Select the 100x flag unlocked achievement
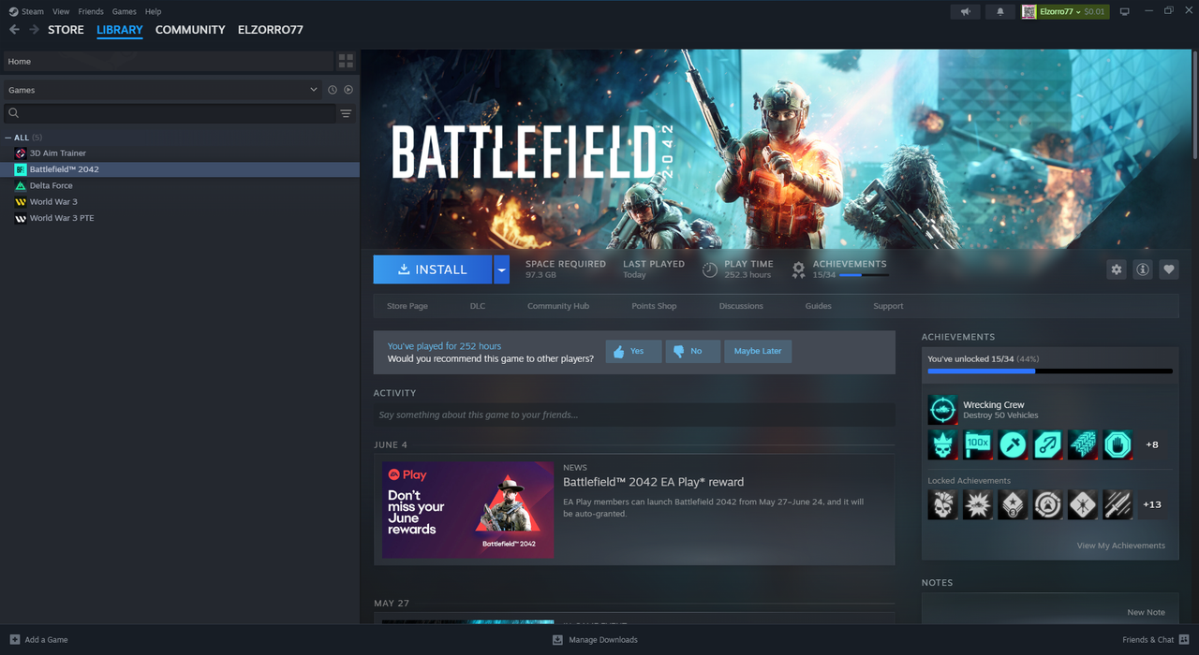1199x655 pixels. [978, 444]
